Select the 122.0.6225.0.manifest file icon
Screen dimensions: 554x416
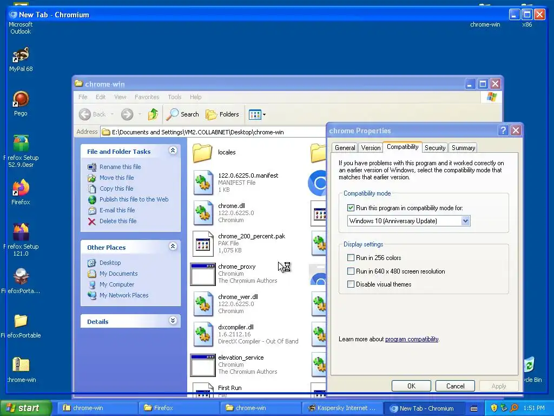(x=203, y=183)
